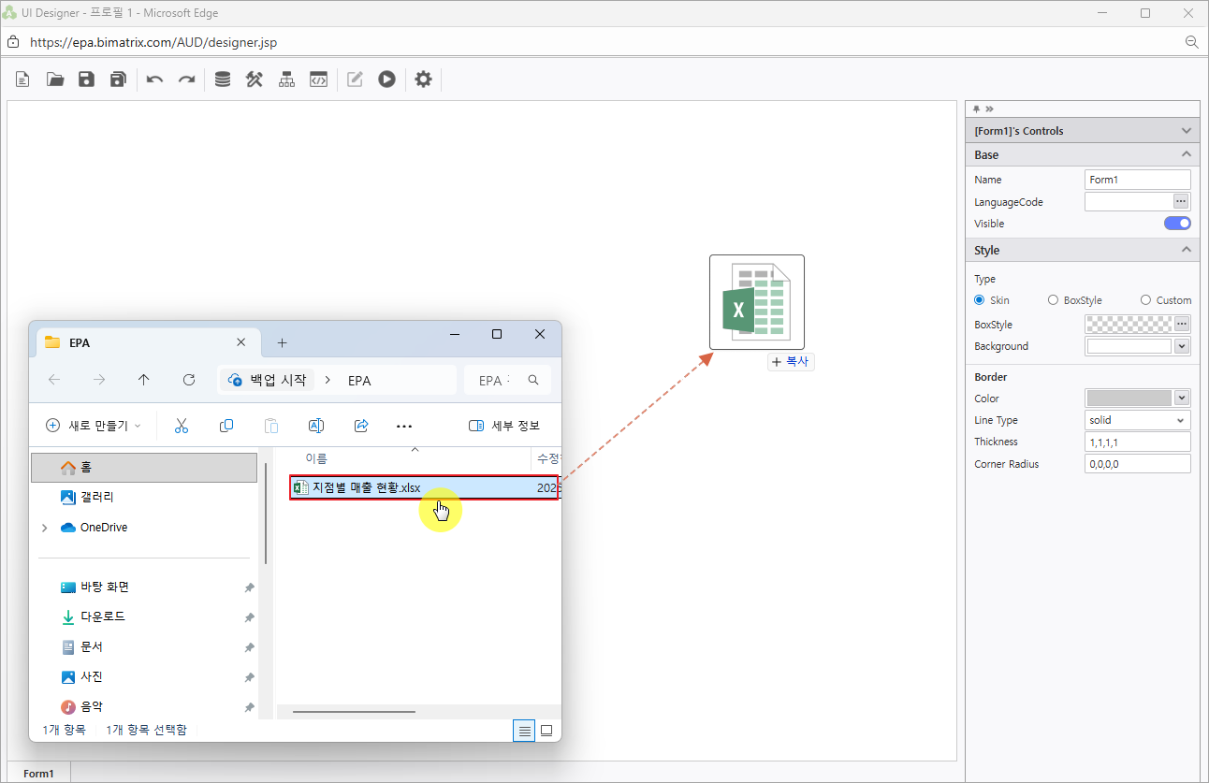Screen dimensions: 1209x783
Task: Open the script code editor icon
Action: [318, 80]
